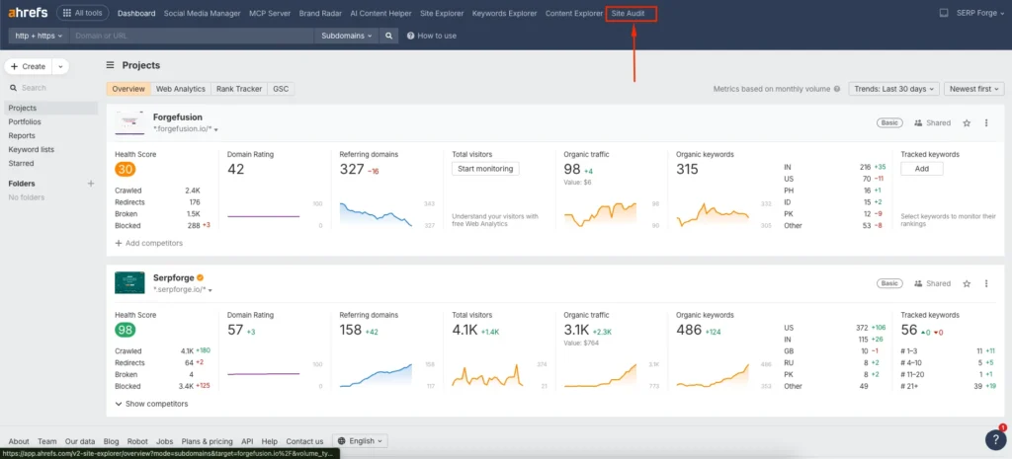The width and height of the screenshot is (1012, 459).
Task: Open the three-dot menu for Forgefusion
Action: coord(986,122)
